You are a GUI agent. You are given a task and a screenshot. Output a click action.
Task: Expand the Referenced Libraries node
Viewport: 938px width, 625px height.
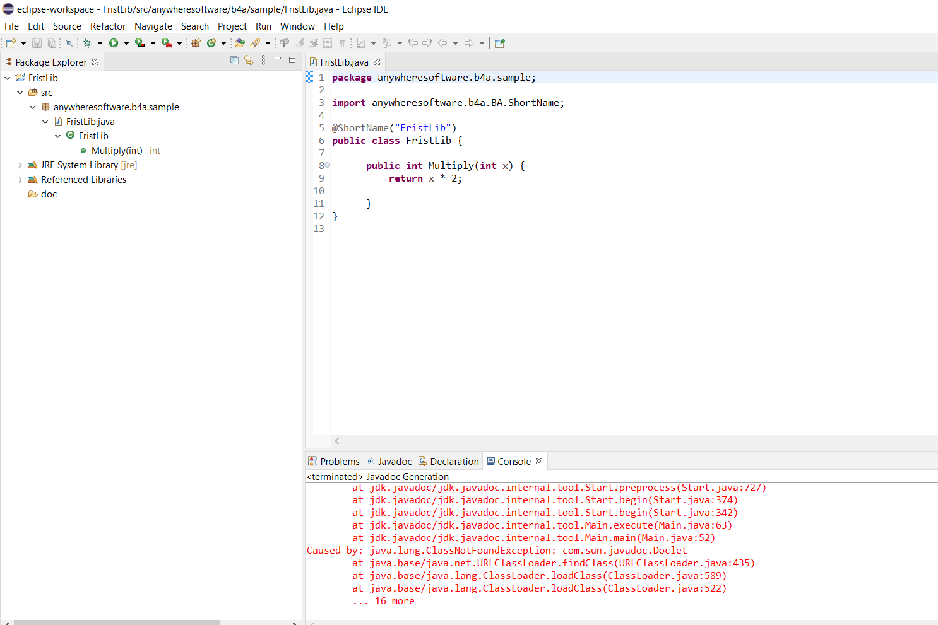click(20, 180)
